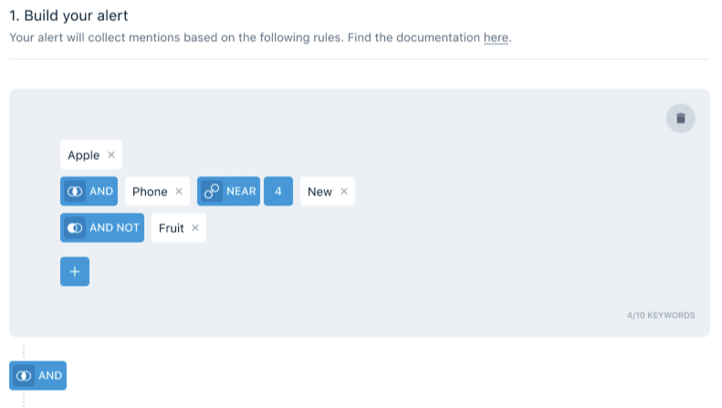Remove the Fruit keyword
Screen dimensions: 722x408
coord(195,228)
